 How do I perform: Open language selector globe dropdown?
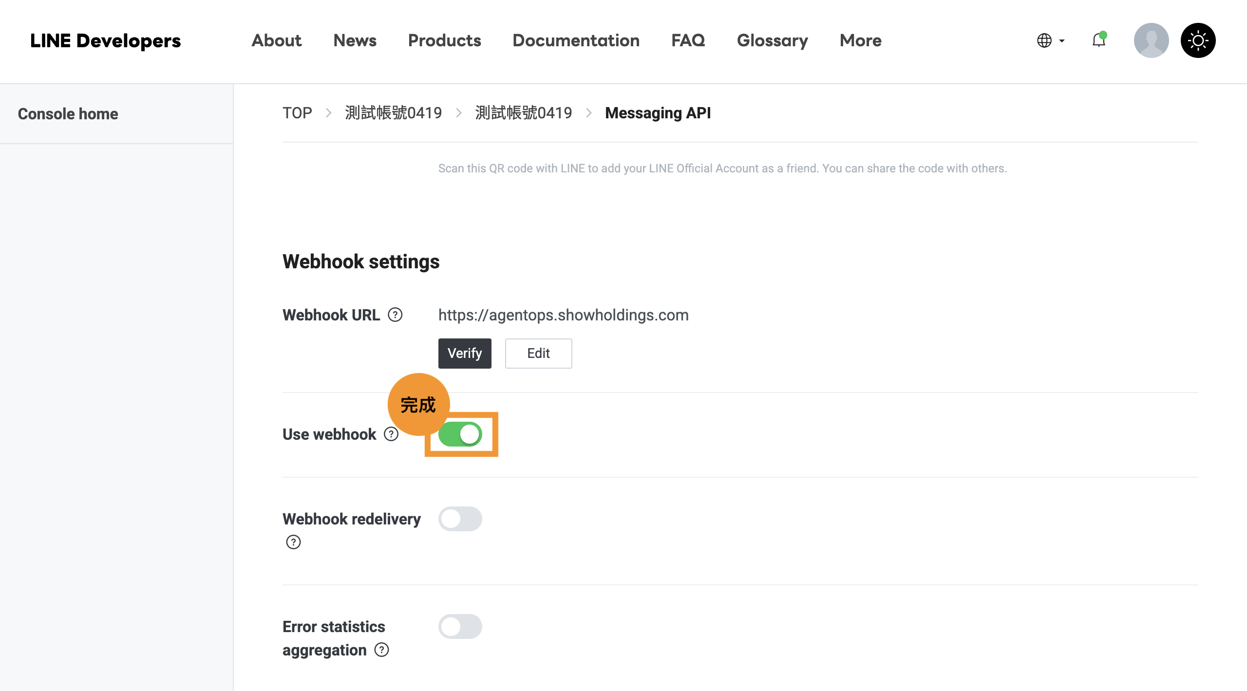(1051, 40)
